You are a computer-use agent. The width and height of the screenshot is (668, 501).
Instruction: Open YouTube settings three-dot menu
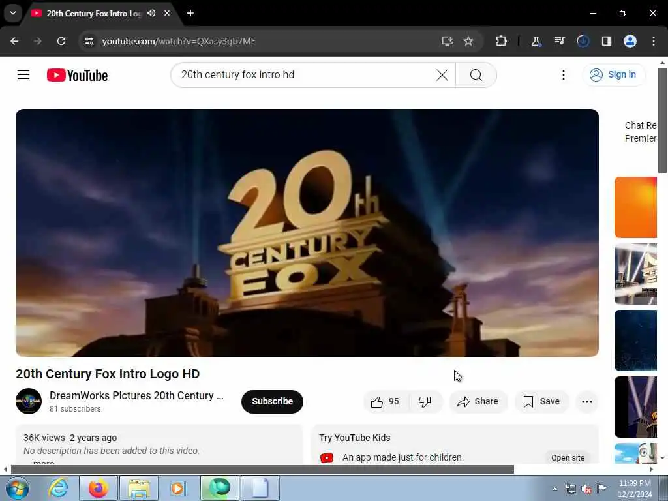(563, 75)
